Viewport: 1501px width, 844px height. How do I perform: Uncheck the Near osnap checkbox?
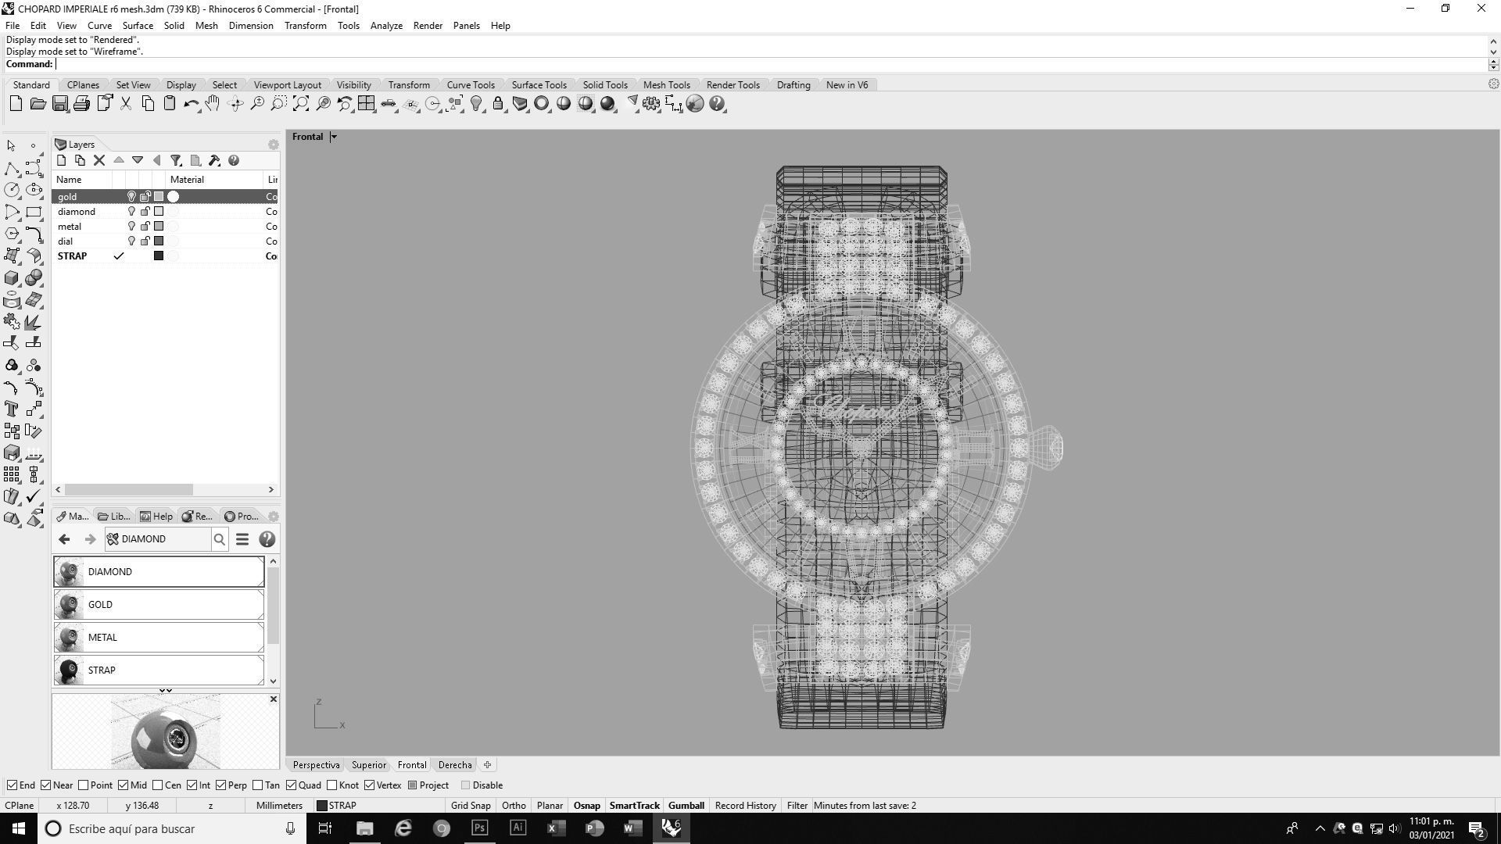[x=45, y=785]
